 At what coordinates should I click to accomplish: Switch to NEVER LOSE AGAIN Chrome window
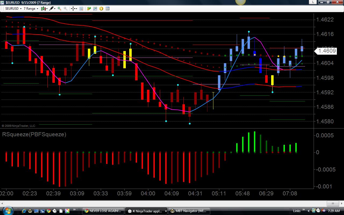103,211
